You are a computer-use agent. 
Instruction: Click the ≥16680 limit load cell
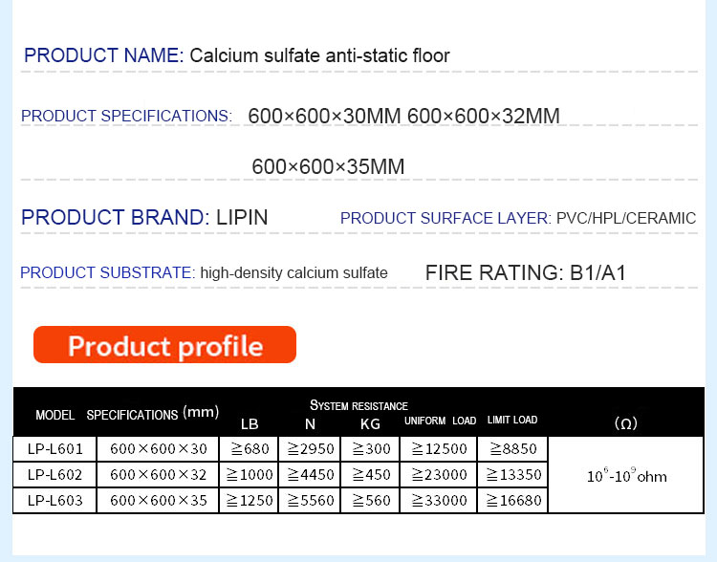coord(512,500)
